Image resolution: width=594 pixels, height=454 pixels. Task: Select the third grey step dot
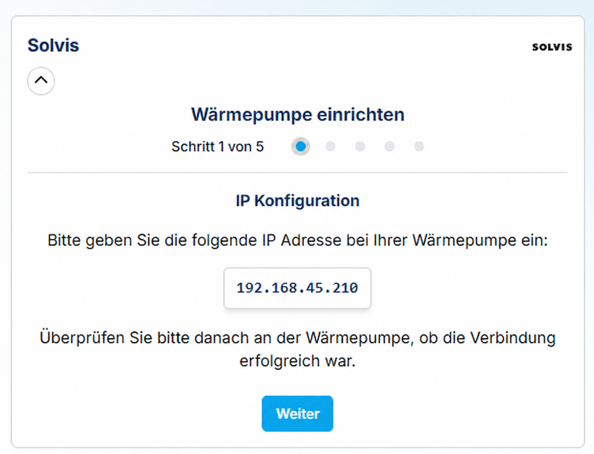click(x=360, y=147)
